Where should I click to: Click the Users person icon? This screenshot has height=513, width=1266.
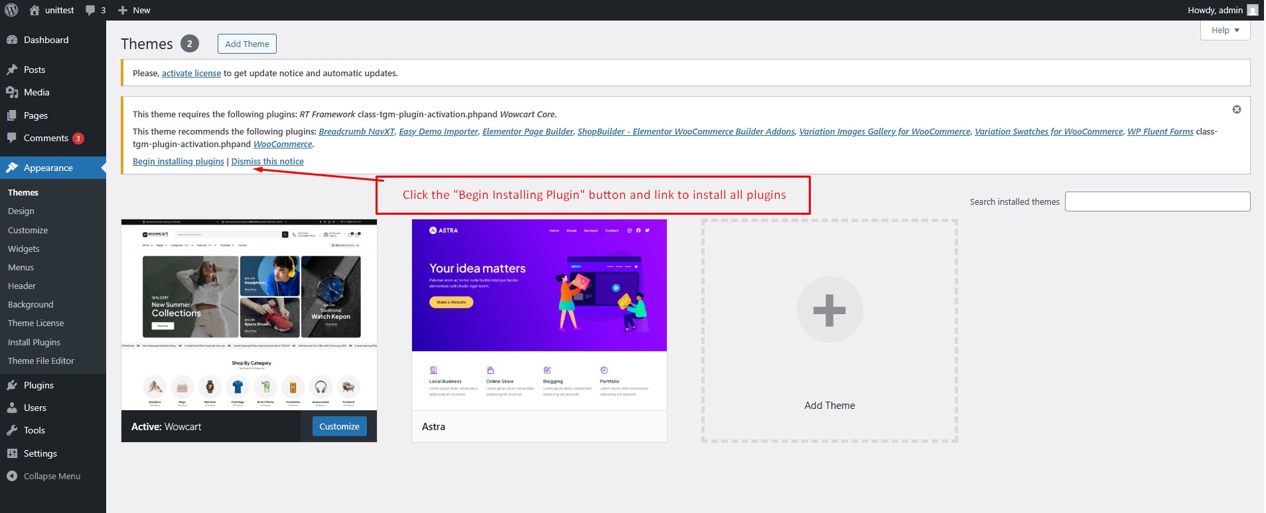(12, 408)
